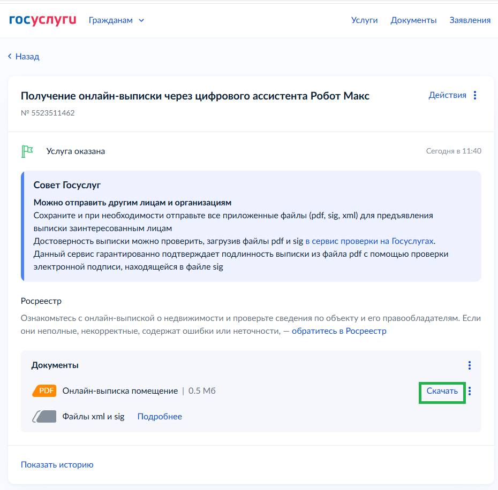Open three-dot menu in Документы header
This screenshot has width=498, height=490.
pyautogui.click(x=470, y=365)
